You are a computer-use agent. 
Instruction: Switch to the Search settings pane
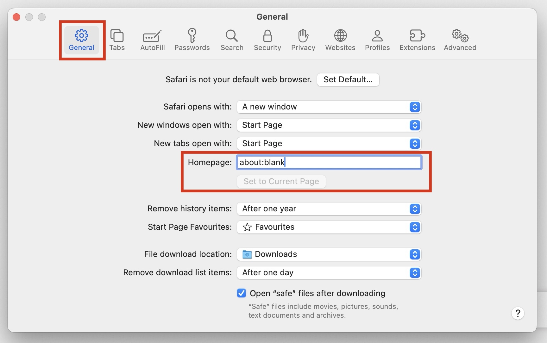232,40
